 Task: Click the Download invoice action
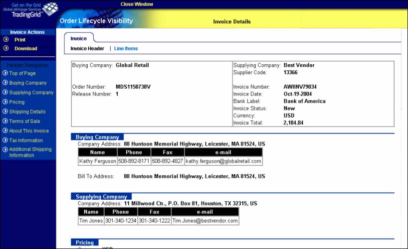point(25,48)
